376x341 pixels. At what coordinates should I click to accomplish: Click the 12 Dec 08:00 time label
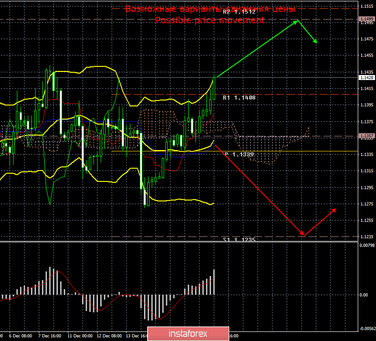pos(109,336)
